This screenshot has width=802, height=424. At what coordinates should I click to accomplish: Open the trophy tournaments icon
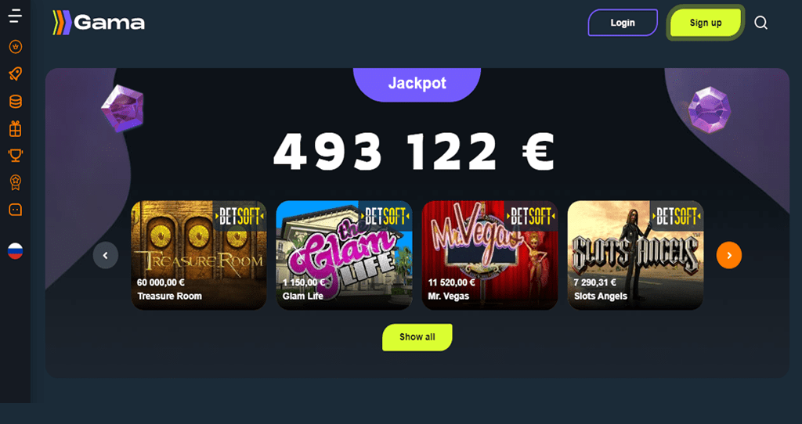[16, 156]
